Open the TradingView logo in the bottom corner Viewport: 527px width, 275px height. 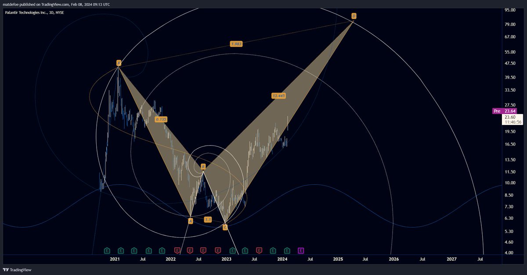point(17,270)
